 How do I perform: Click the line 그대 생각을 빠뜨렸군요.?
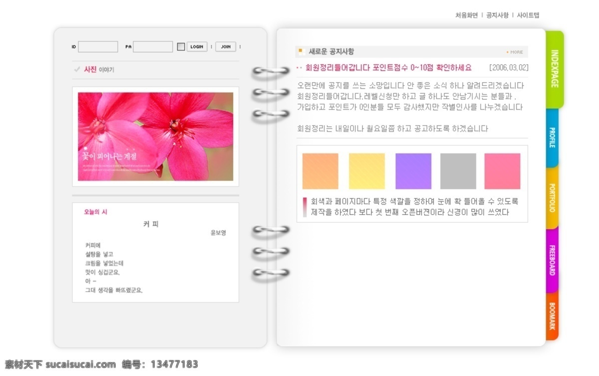click(x=114, y=290)
